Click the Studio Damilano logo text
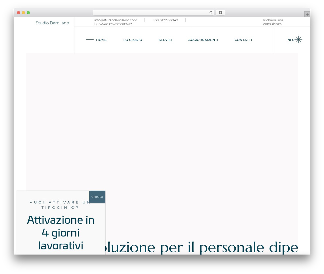 tap(52, 23)
